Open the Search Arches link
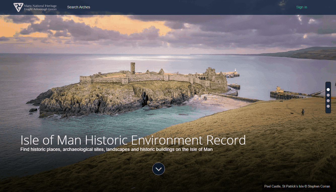This screenshot has height=192, width=336. [x=79, y=7]
